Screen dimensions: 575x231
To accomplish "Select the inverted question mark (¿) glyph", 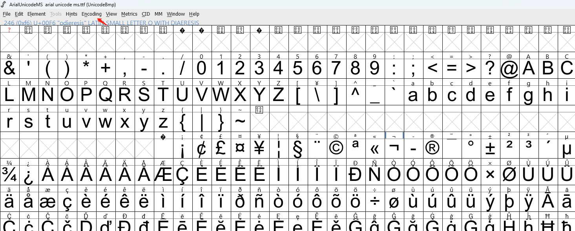I will [29, 175].
